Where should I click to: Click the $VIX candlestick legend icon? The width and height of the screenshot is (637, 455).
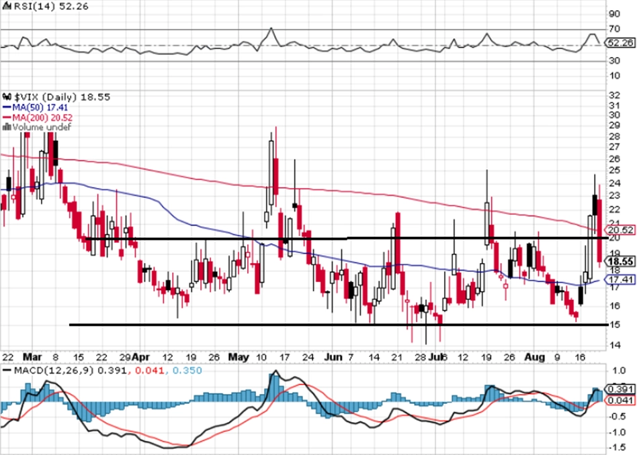click(7, 97)
